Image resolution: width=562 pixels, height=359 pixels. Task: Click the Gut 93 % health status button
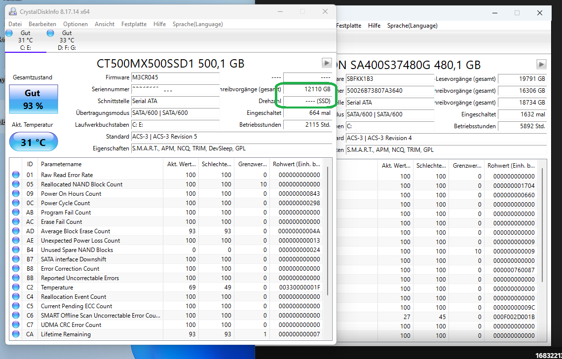(x=34, y=99)
